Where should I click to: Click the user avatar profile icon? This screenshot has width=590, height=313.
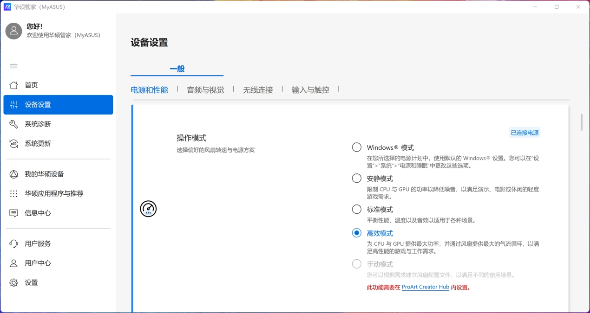click(x=14, y=31)
